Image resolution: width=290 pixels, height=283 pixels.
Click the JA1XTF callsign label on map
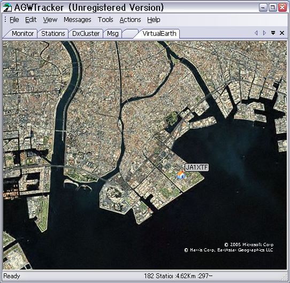pyautogui.click(x=197, y=167)
